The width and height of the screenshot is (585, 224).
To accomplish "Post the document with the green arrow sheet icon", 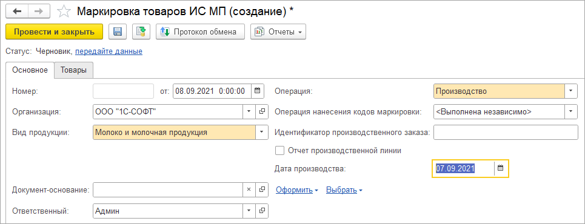I will pyautogui.click(x=141, y=31).
